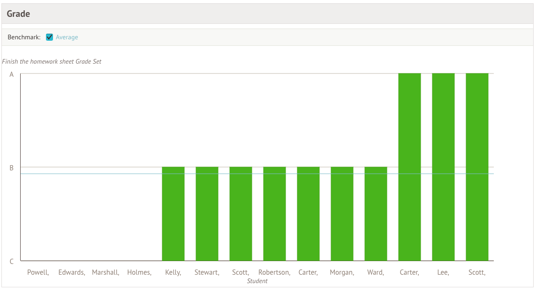Select the Scott bar at grade B

tap(241, 214)
